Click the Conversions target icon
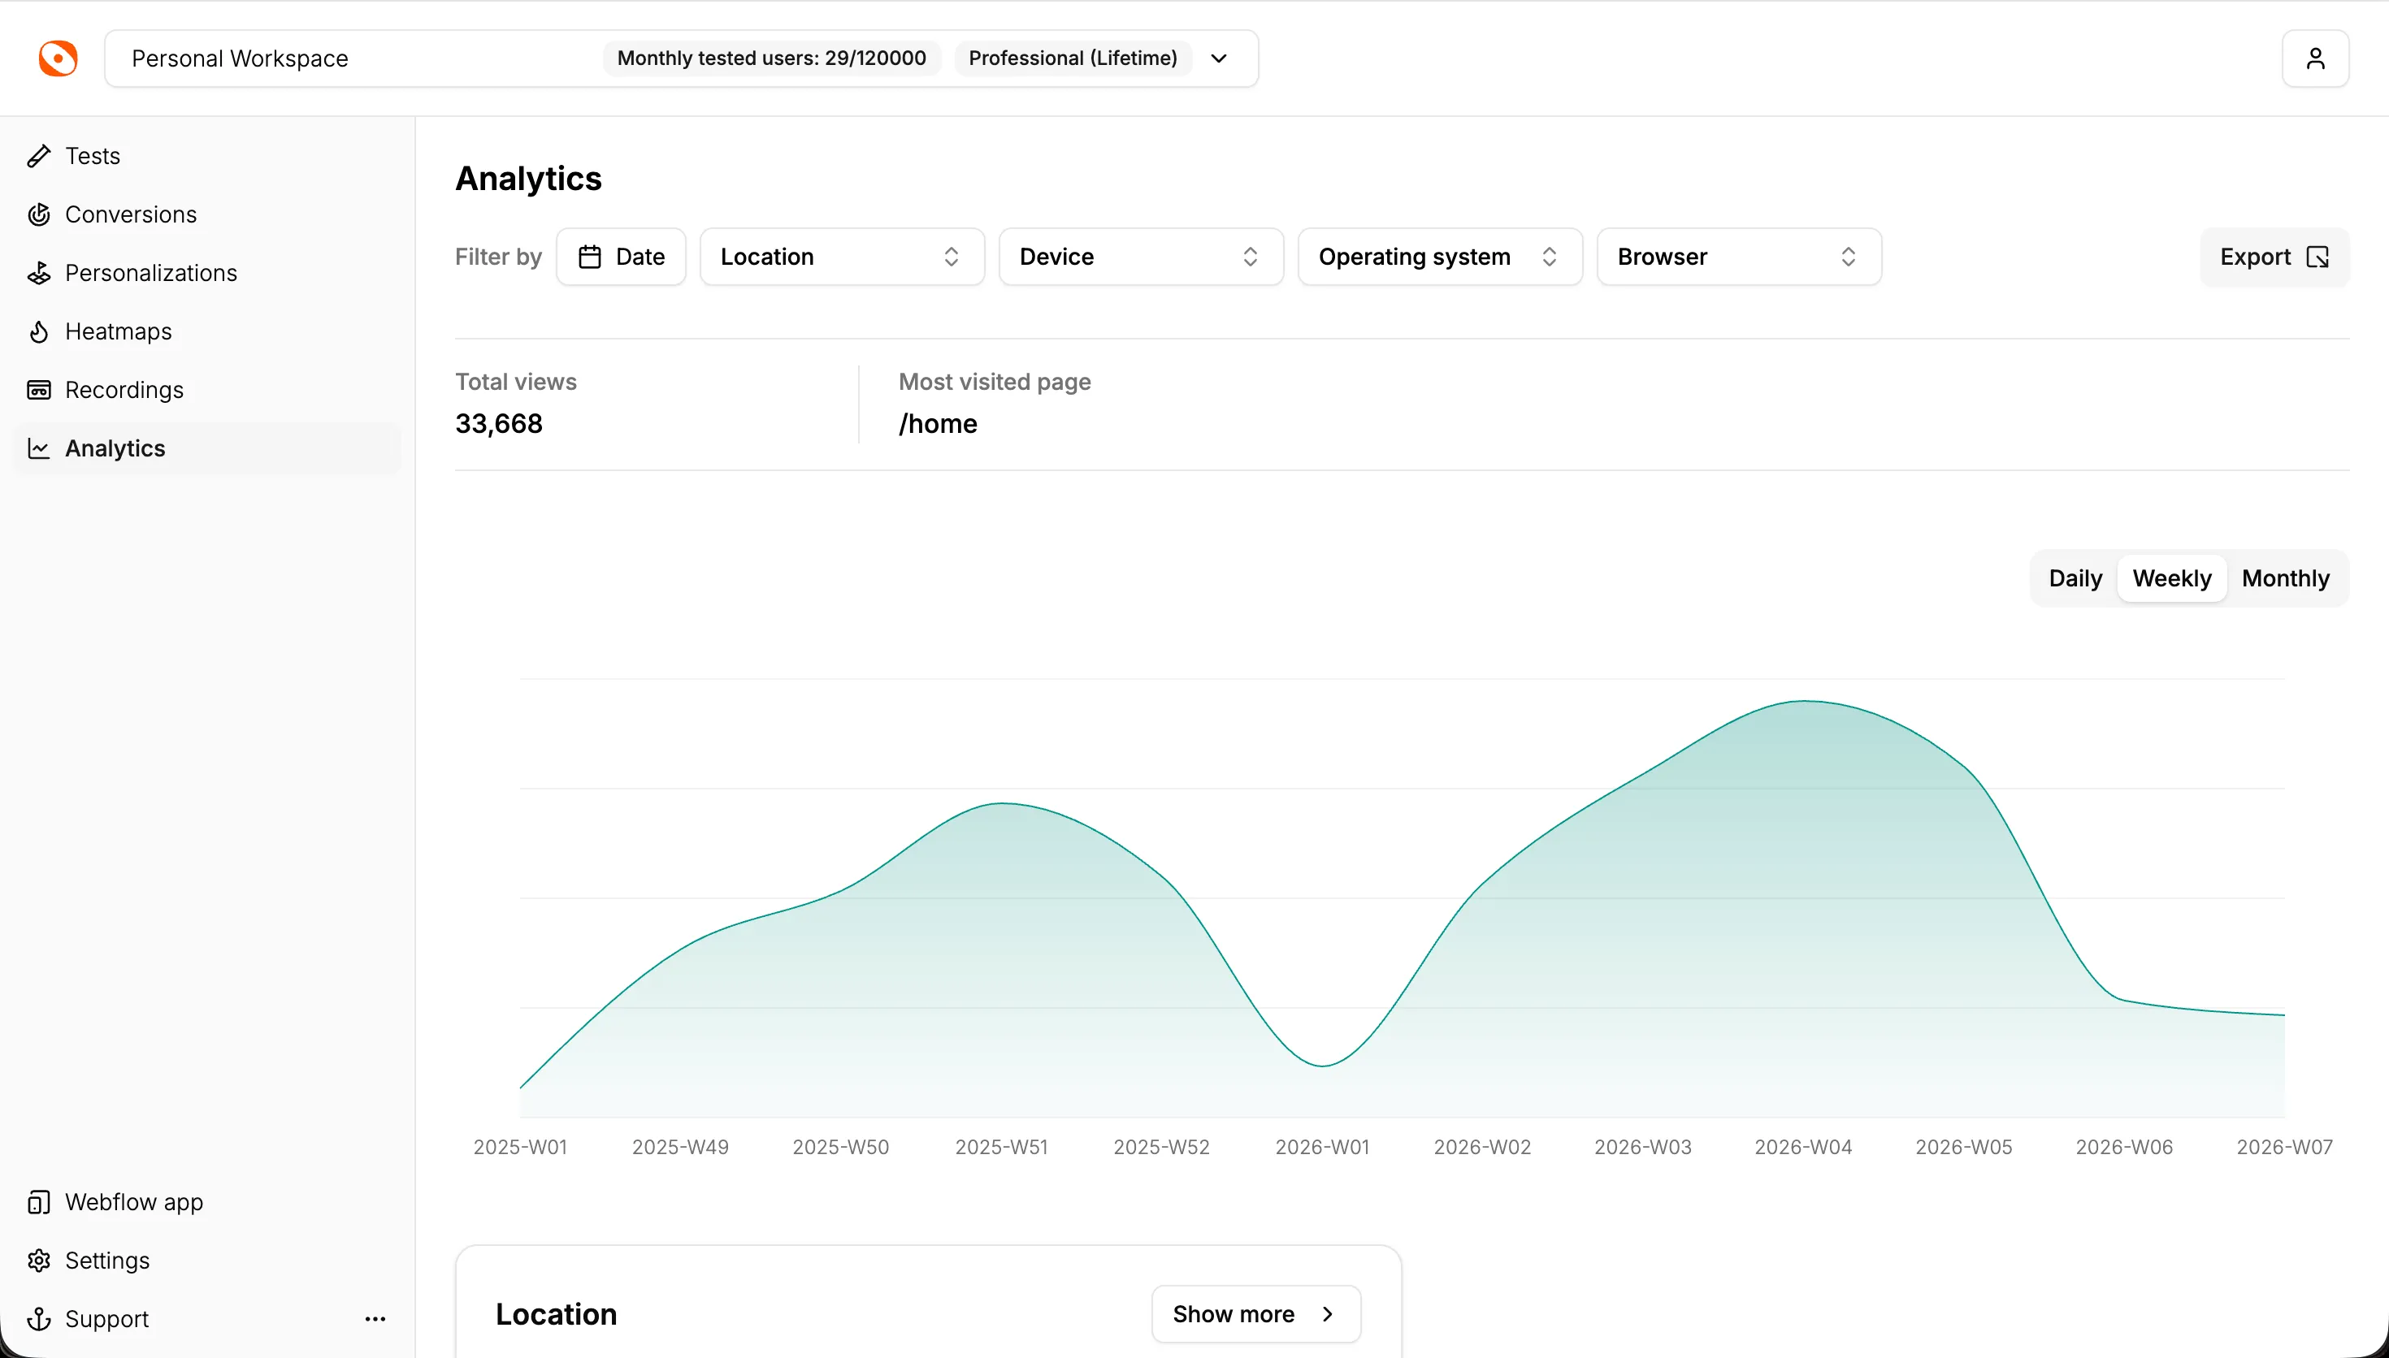The image size is (2389, 1358). tap(38, 214)
